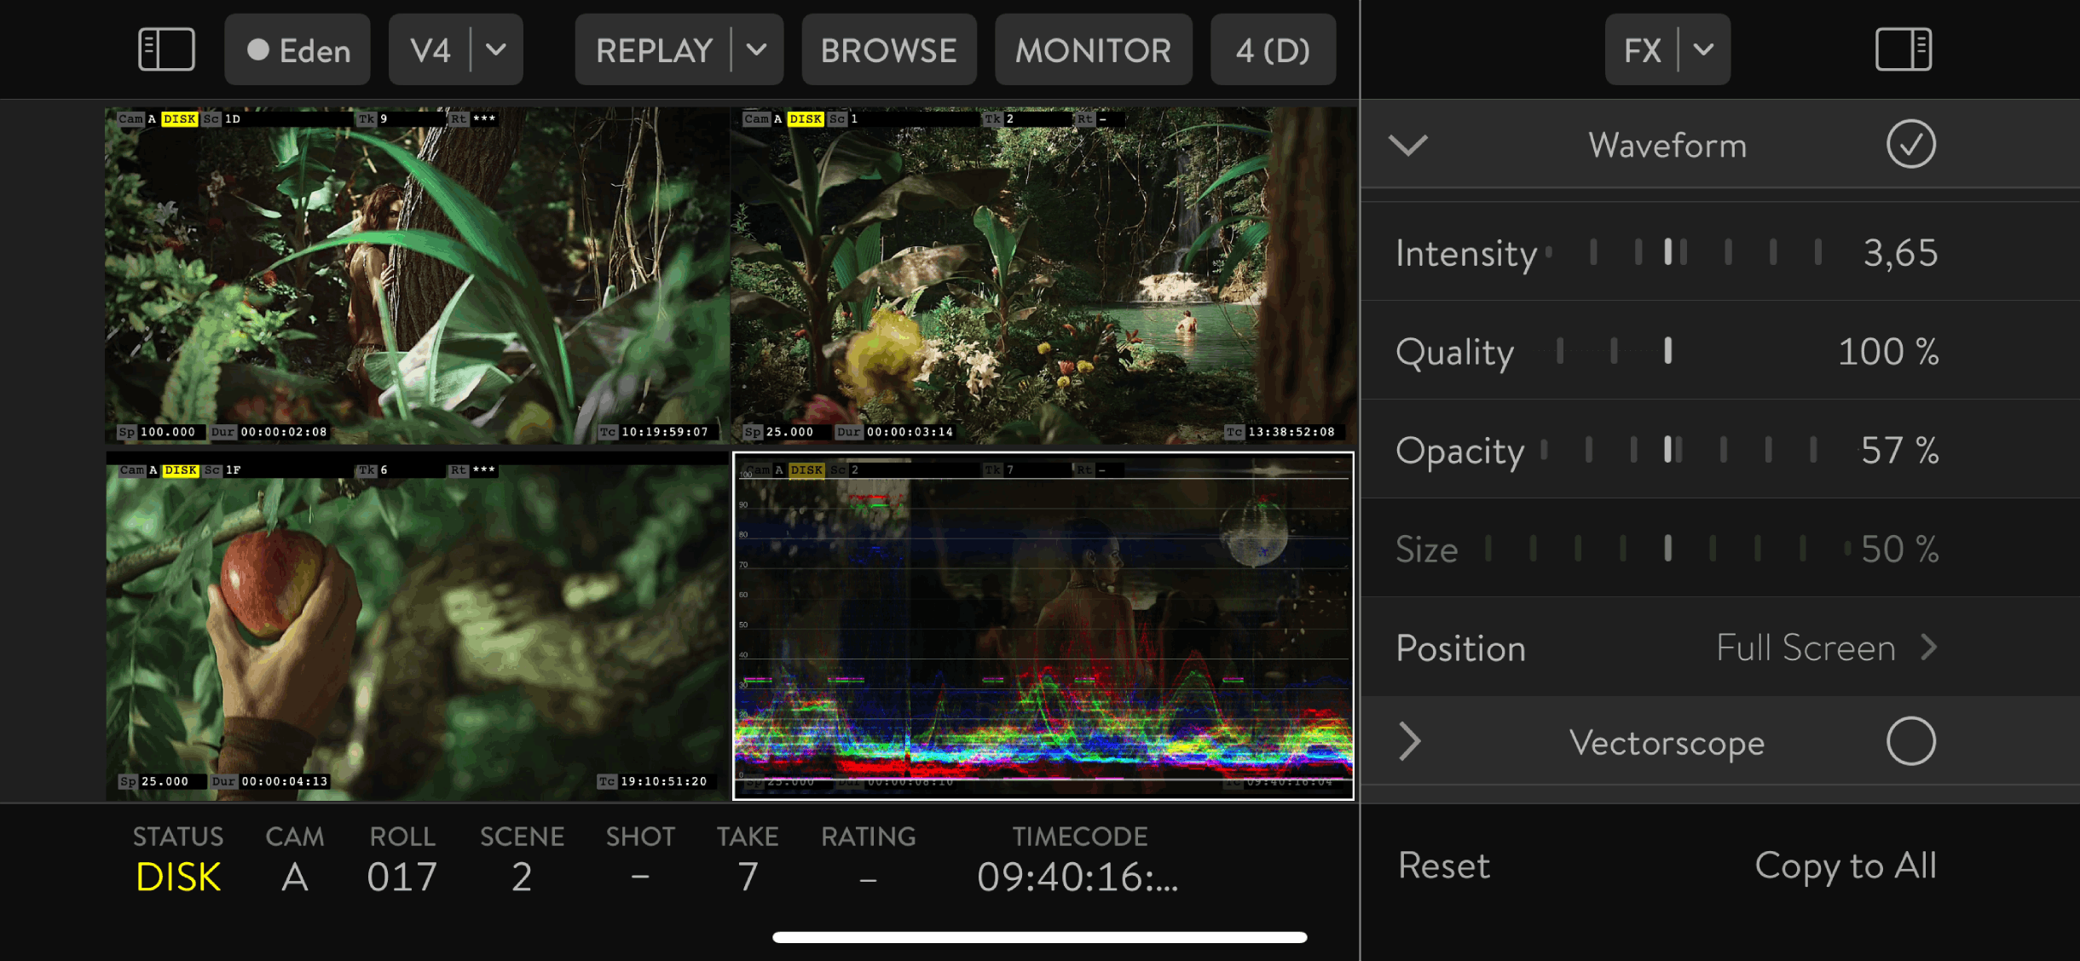2080x961 pixels.
Task: Switch to MONITOR mode
Action: click(1093, 49)
